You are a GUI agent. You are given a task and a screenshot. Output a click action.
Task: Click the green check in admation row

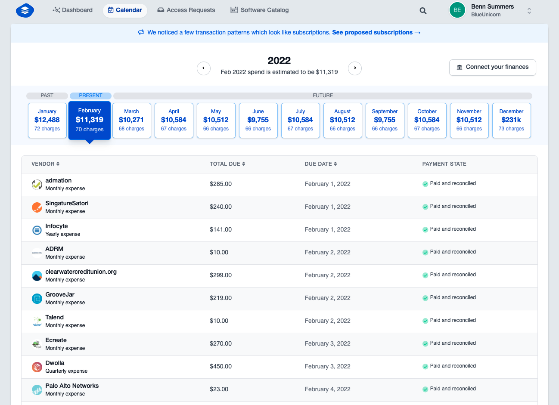coord(425,184)
